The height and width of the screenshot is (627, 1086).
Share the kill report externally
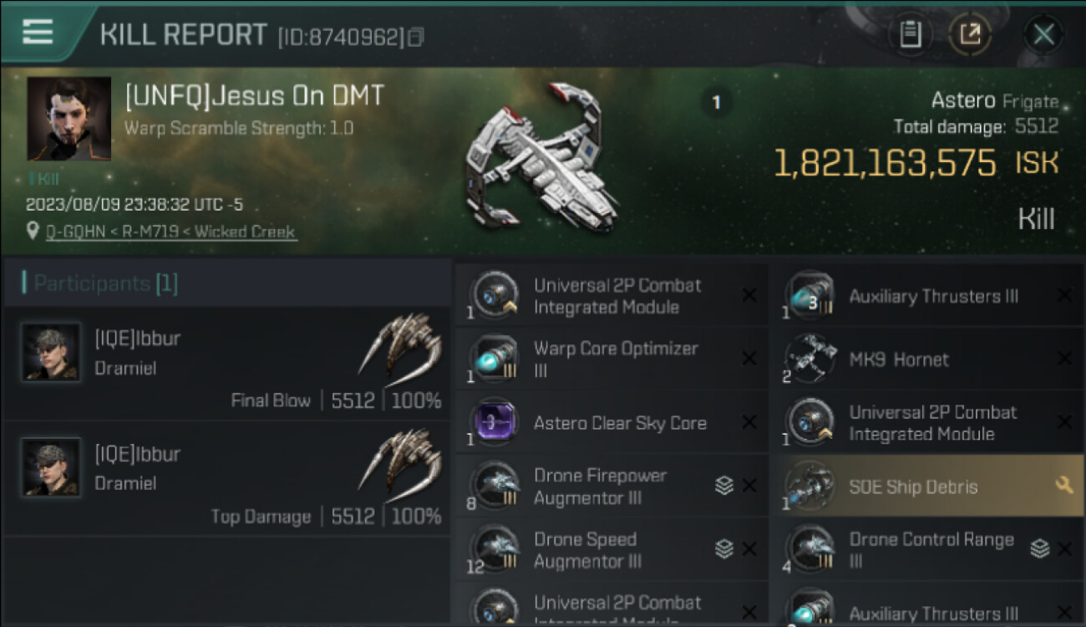click(970, 34)
